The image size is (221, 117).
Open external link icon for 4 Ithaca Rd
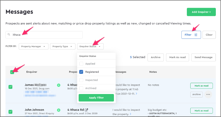[x=86, y=110]
